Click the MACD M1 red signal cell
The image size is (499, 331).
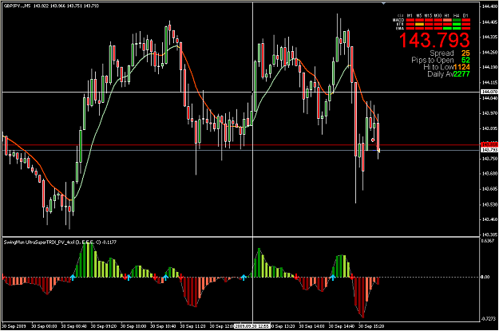tap(410, 20)
